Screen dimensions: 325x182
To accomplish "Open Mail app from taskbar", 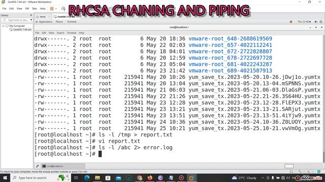I will coord(118,177).
